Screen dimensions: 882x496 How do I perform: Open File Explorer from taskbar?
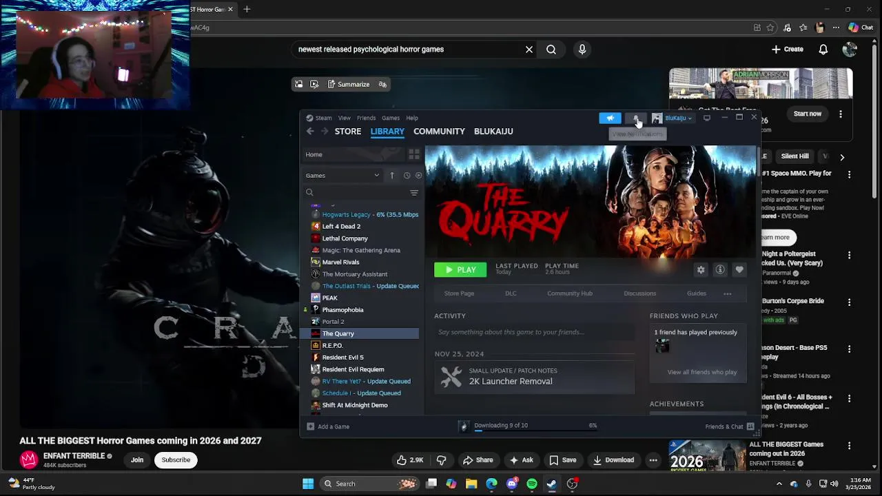(471, 484)
